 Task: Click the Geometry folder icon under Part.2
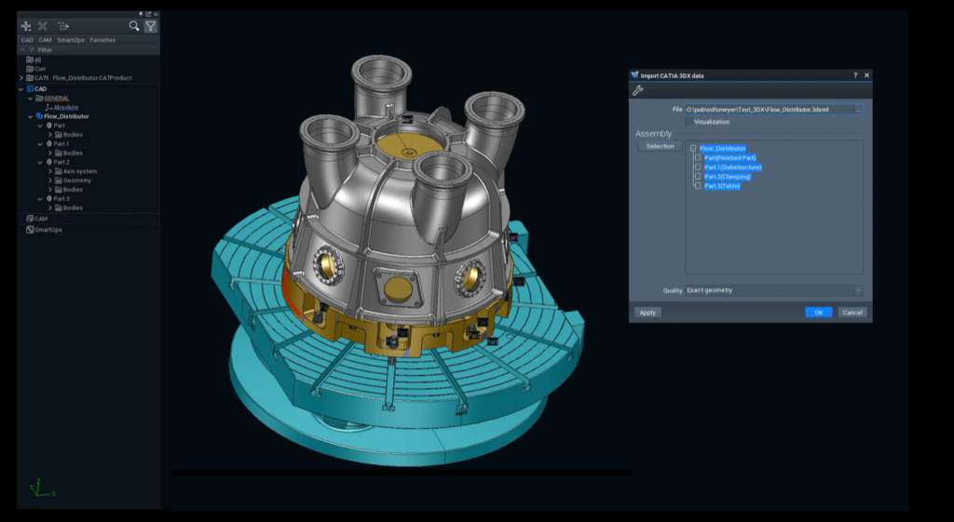pos(59,181)
